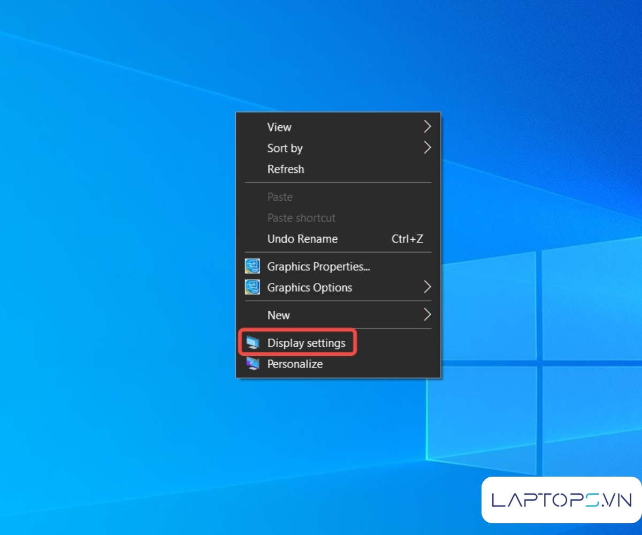The height and width of the screenshot is (535, 642).
Task: Click the Display settings monitor icon
Action: pyautogui.click(x=253, y=343)
